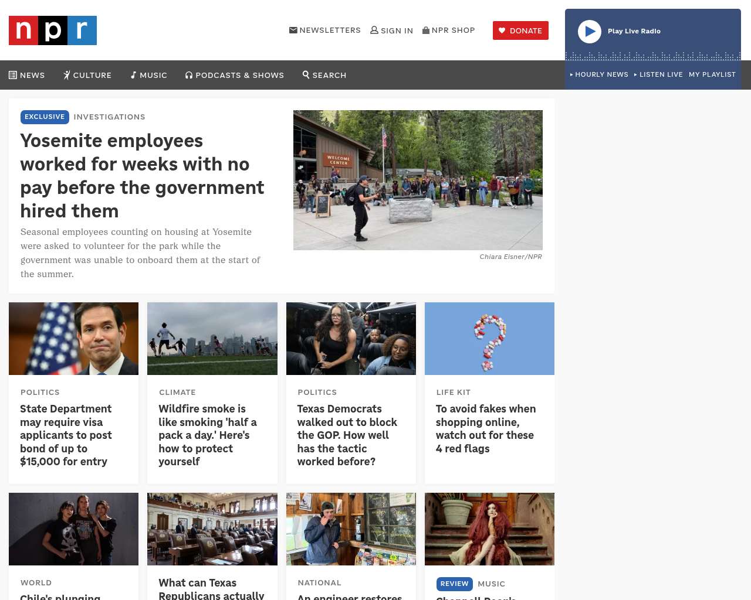
Task: Expand Hourly News in the player
Action: (599, 74)
